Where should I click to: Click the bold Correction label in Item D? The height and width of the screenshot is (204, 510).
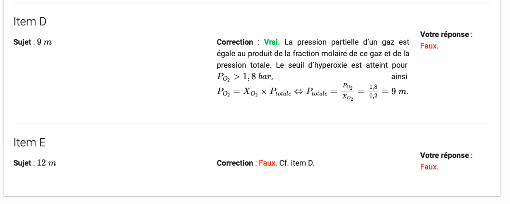click(x=235, y=42)
